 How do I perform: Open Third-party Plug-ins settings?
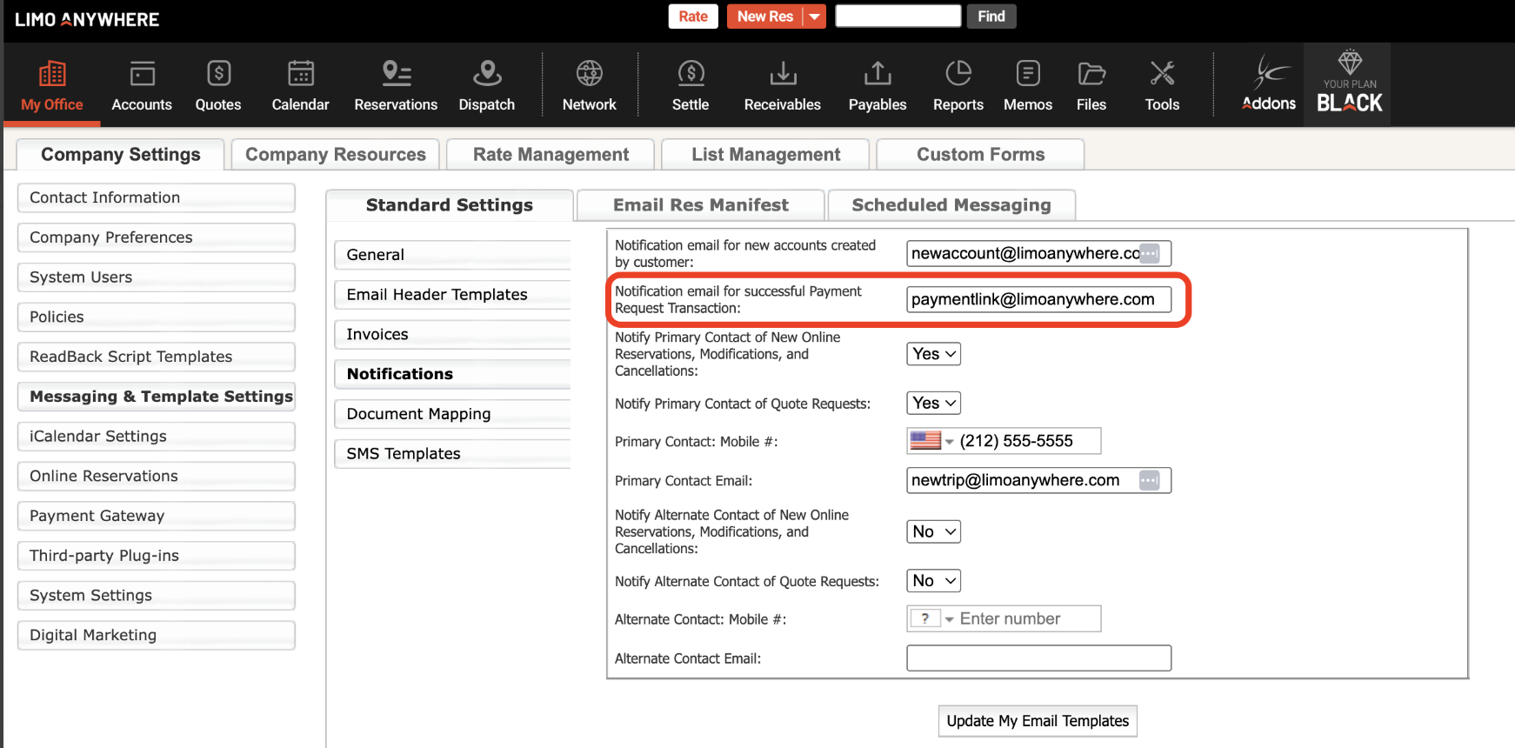157,556
